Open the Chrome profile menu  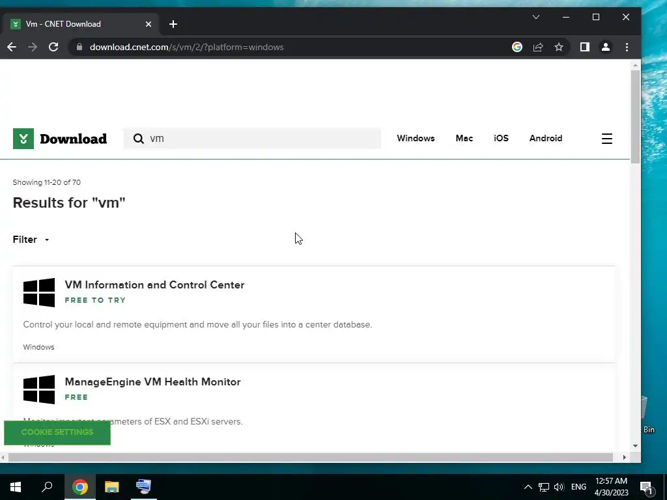click(606, 47)
